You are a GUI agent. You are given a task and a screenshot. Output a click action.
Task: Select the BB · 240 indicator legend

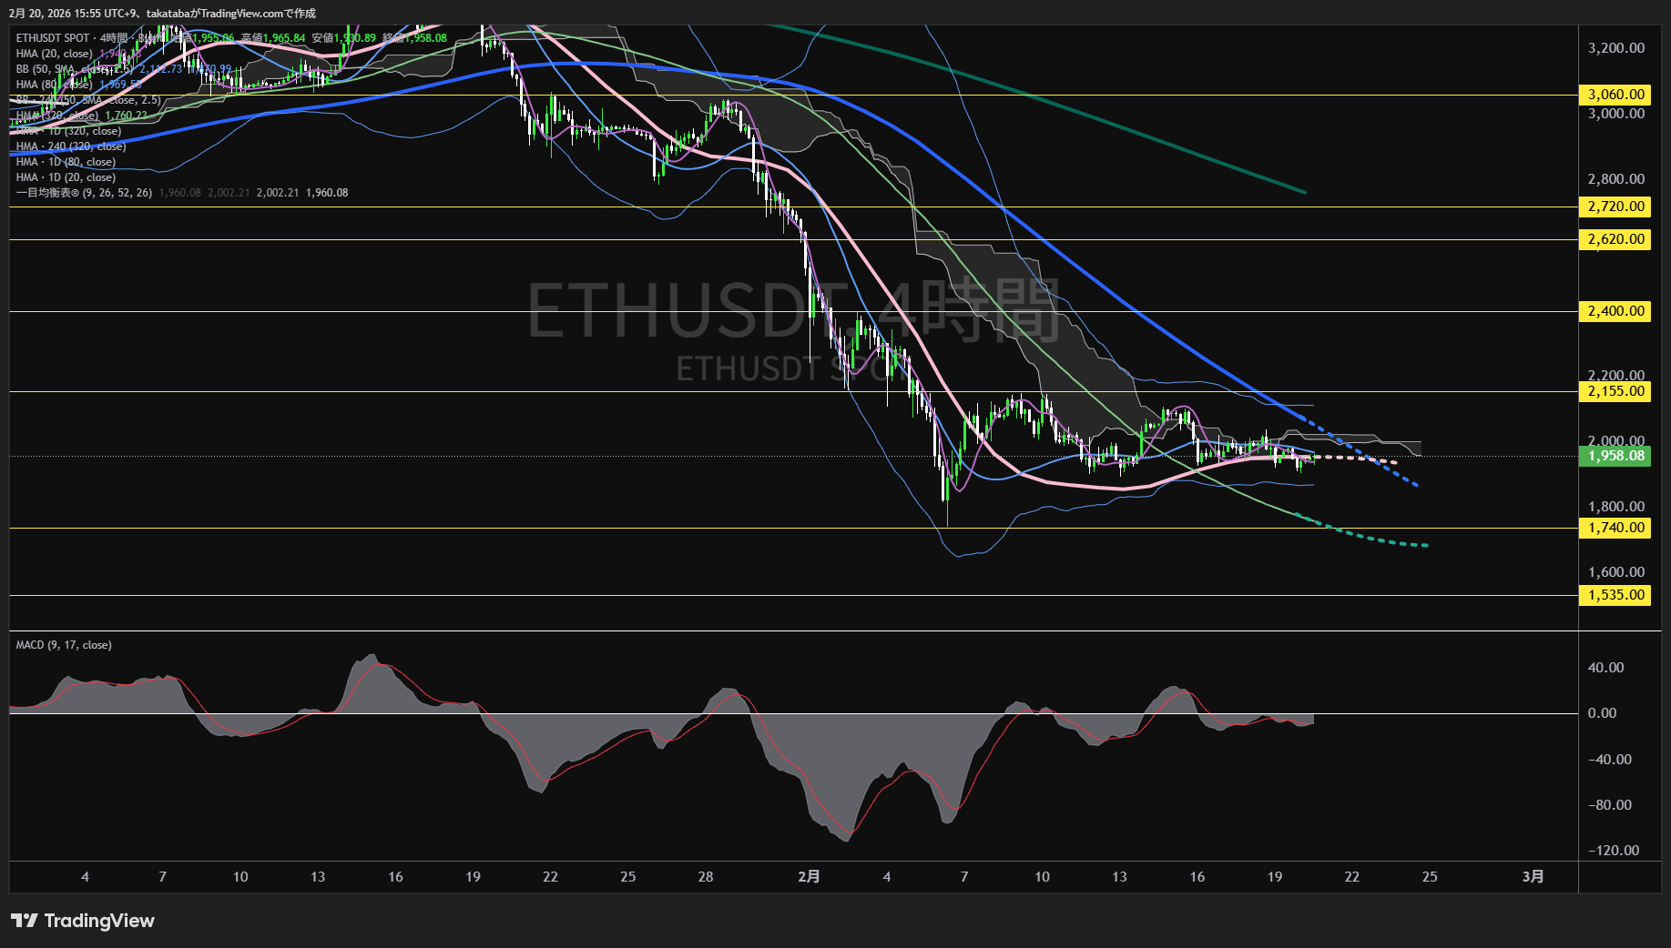tap(88, 100)
